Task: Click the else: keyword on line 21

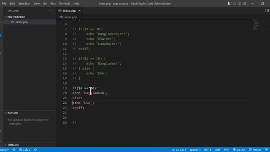Action: pos(77,98)
